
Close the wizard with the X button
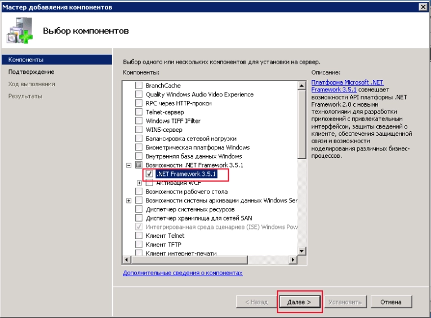tap(423, 7)
